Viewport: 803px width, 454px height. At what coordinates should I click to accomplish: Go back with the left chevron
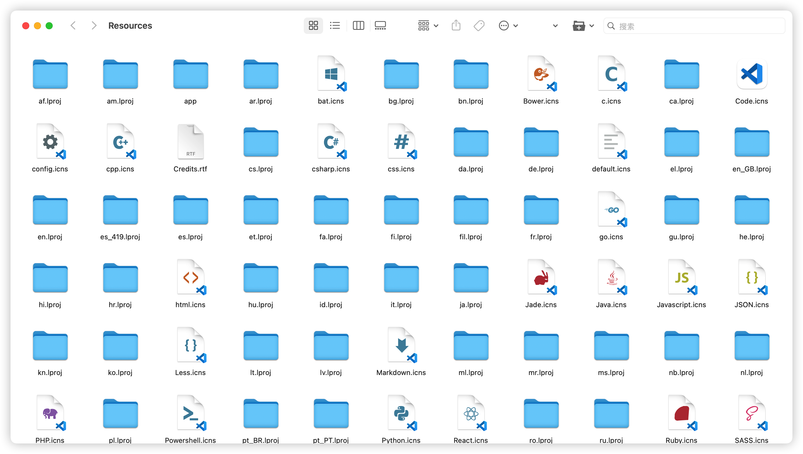(x=73, y=25)
